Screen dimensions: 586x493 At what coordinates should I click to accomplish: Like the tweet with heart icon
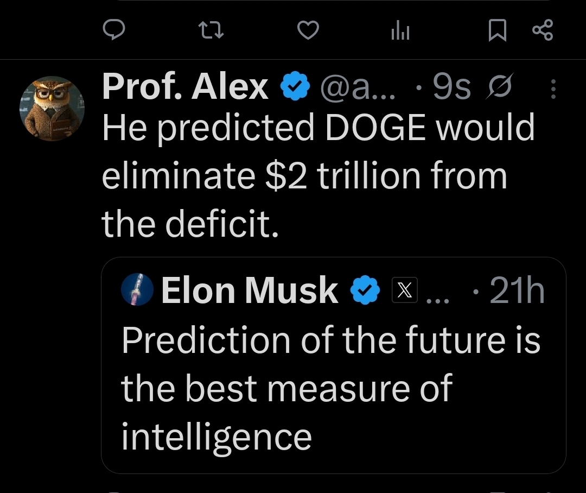308,31
